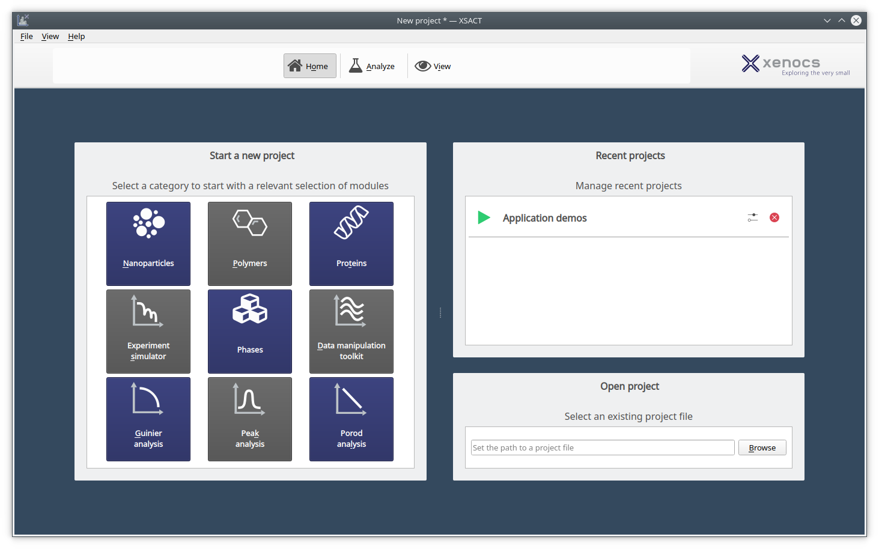Open the File menu
Viewport: 879px width, 549px height.
pyautogui.click(x=26, y=36)
